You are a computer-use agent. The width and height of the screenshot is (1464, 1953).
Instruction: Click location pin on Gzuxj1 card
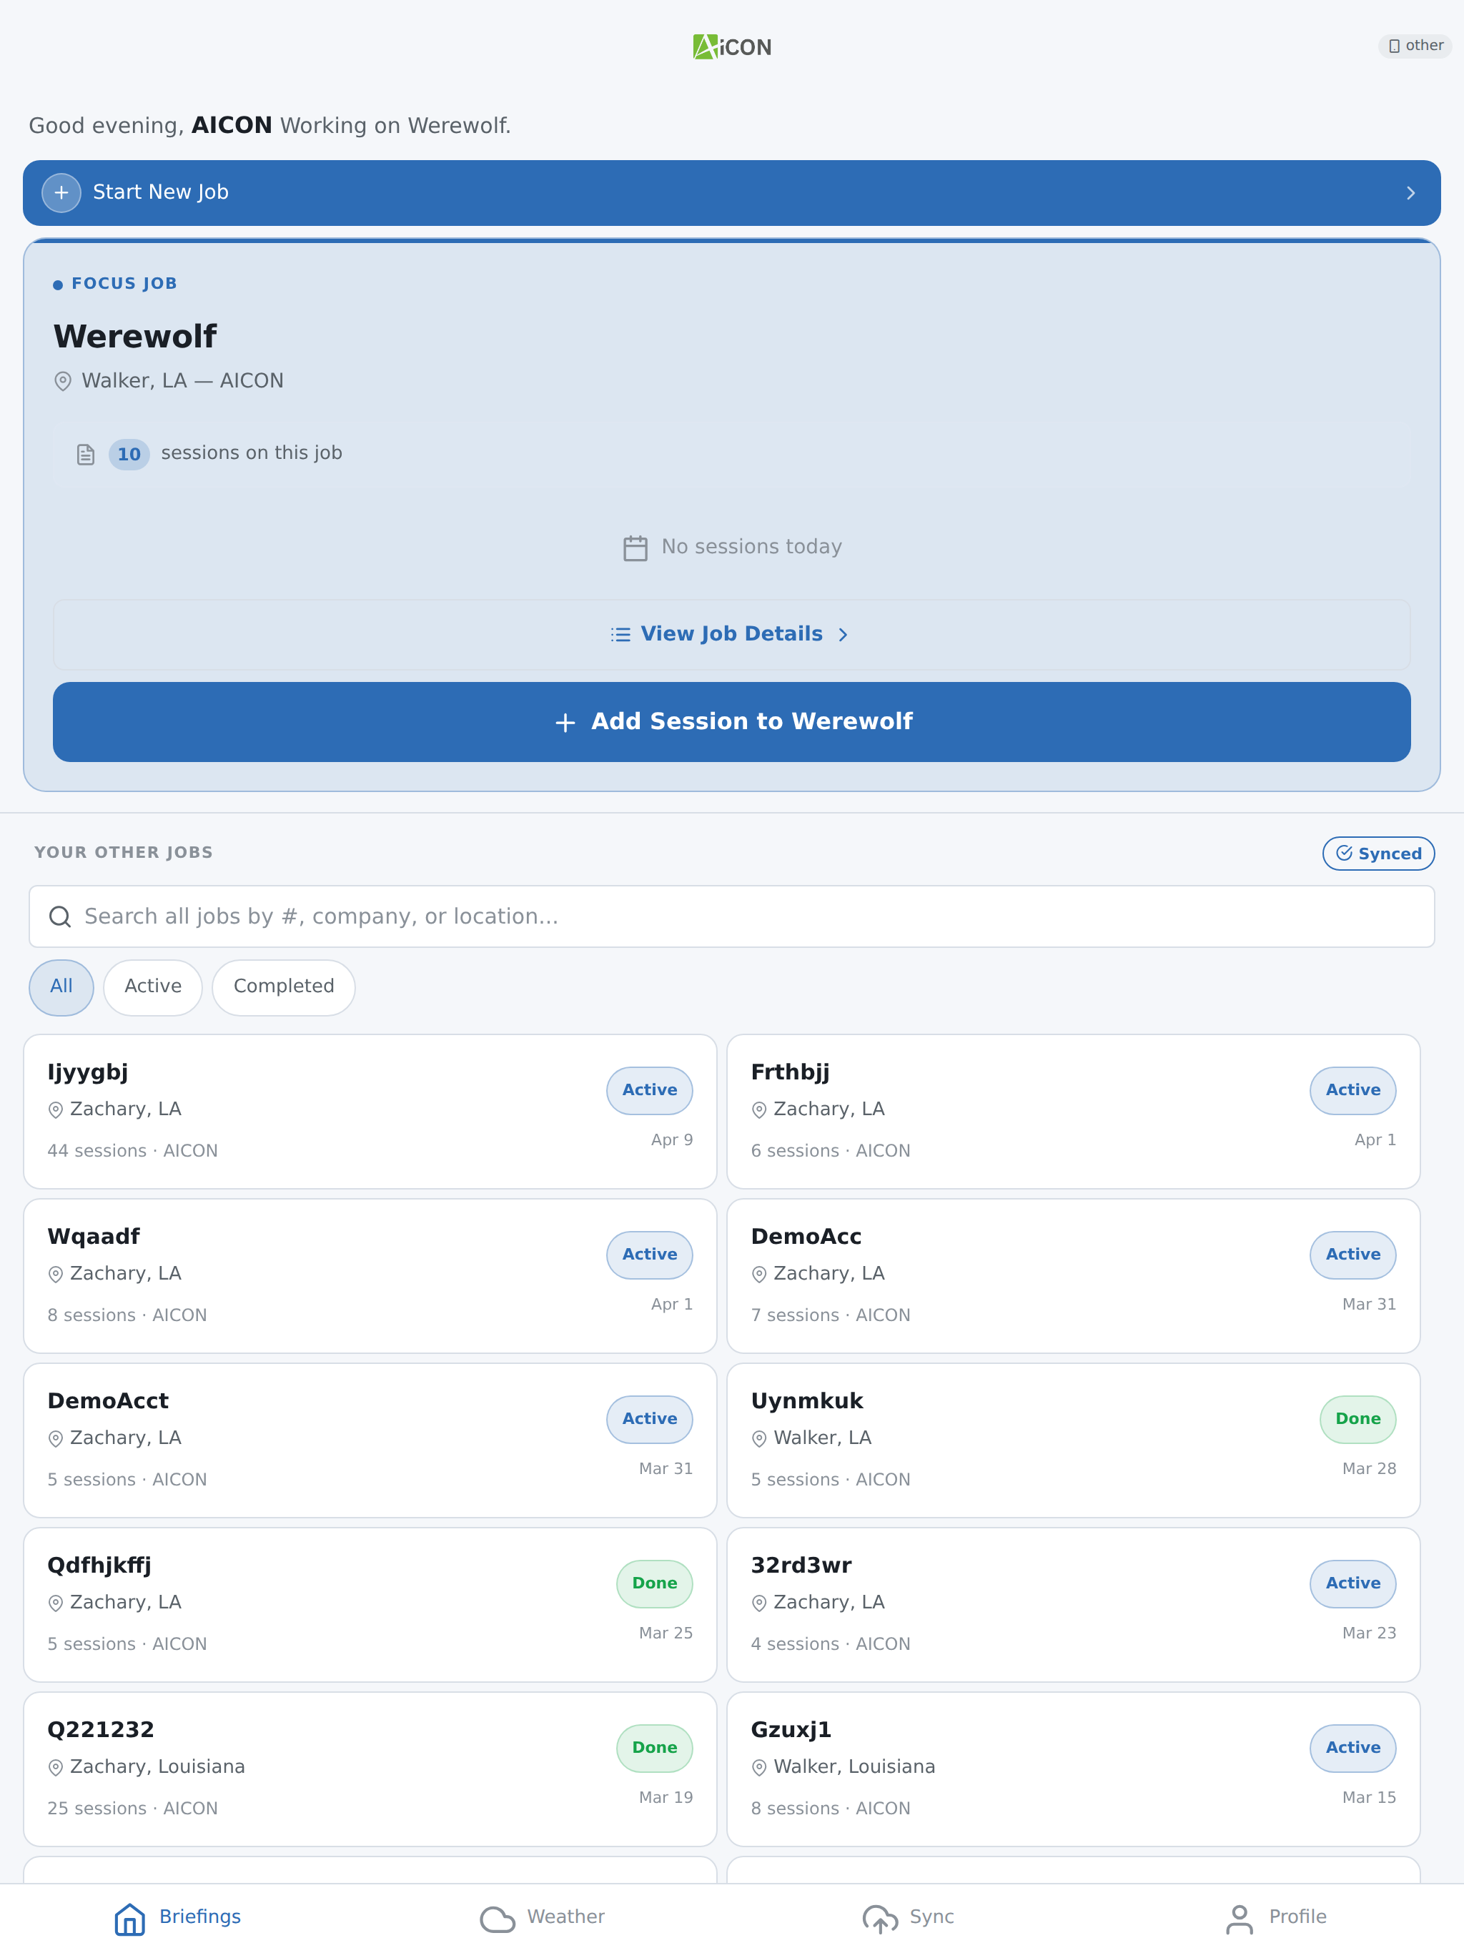coord(759,1766)
